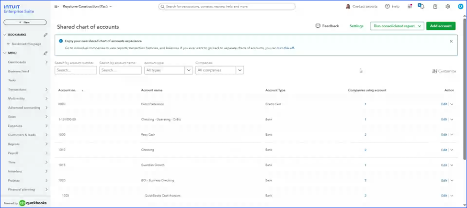Open the apps grid icon
The width and height of the screenshot is (467, 208).
click(410, 6)
